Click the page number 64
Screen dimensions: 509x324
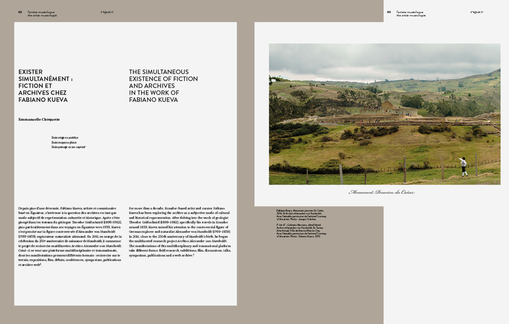[x=20, y=12]
